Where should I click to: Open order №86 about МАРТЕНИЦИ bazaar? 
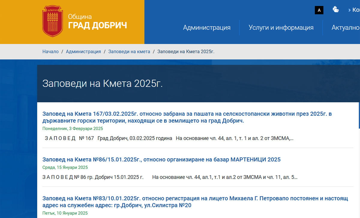[x=161, y=160]
